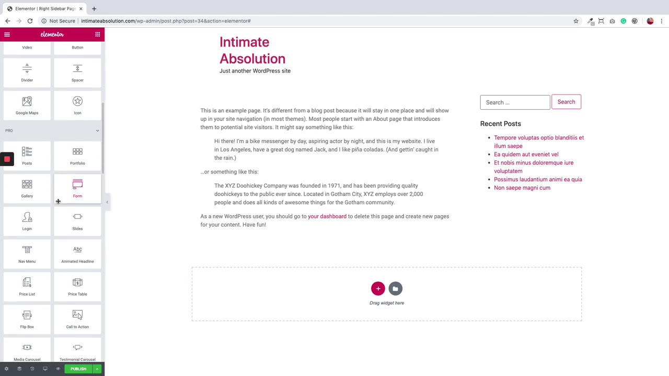Open the 'your dashboard' link
The width and height of the screenshot is (669, 376).
[x=327, y=216]
